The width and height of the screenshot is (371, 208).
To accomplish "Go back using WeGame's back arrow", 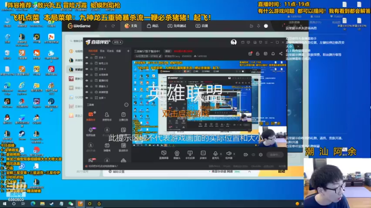I will (x=106, y=26).
